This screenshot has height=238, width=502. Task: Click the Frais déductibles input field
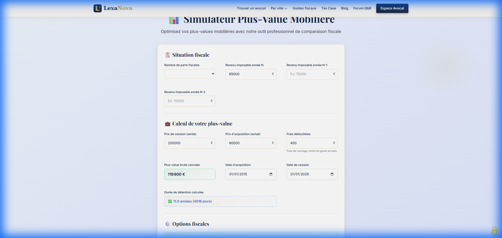tap(310, 143)
